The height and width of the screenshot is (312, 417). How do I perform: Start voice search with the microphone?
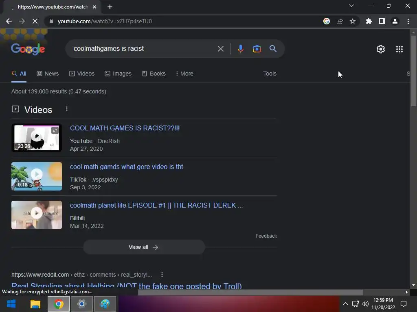click(x=241, y=49)
